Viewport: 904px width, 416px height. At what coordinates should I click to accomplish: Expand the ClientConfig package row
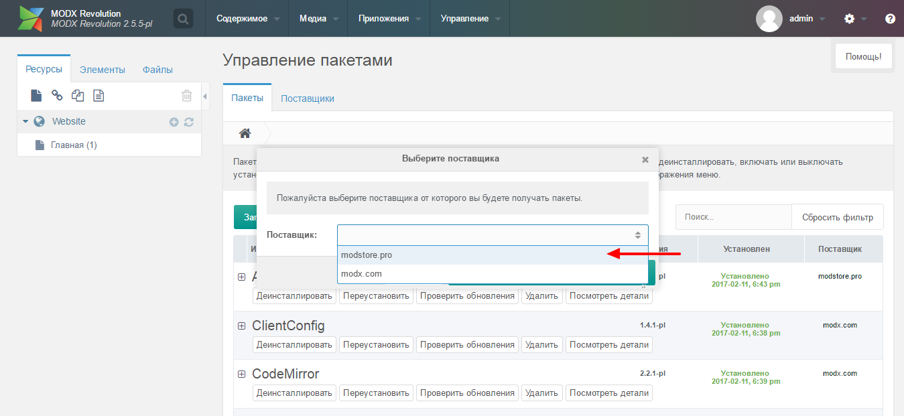coord(242,326)
